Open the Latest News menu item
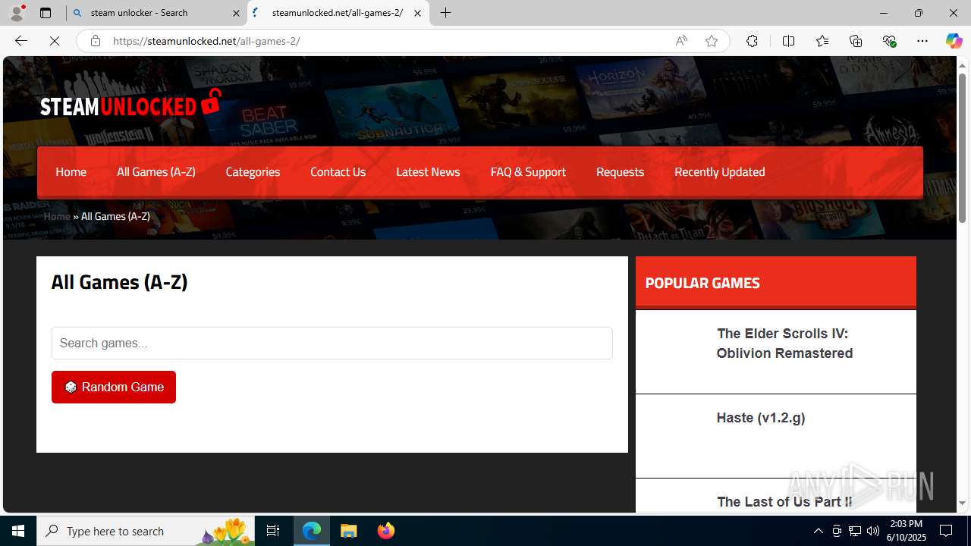Screen dimensions: 971x546 click(x=428, y=171)
